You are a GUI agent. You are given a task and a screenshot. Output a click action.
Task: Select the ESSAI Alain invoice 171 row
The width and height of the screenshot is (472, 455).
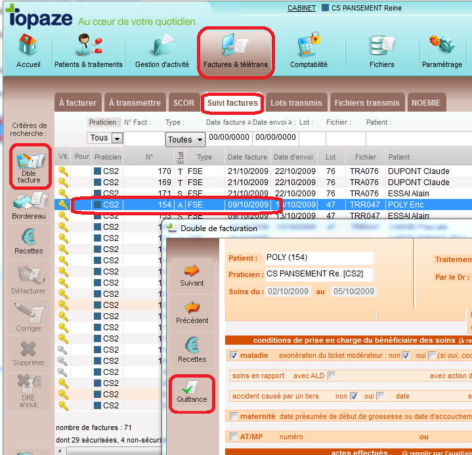(263, 194)
